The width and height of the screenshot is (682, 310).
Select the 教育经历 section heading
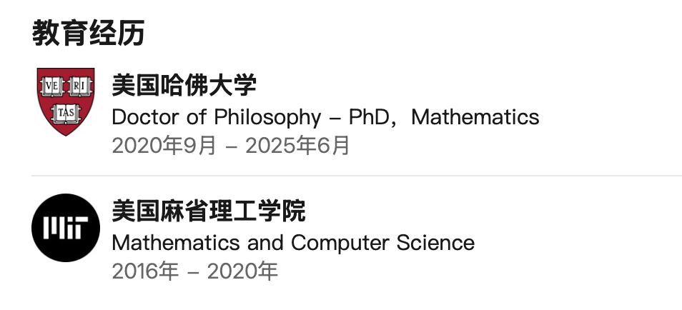coord(89,34)
